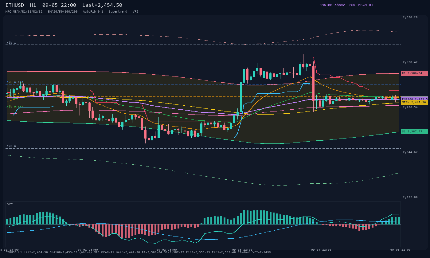Image resolution: width=430 pixels, height=258 pixels.
Task: Click the '09-01 23:00' time axis label
Action: click(x=88, y=250)
